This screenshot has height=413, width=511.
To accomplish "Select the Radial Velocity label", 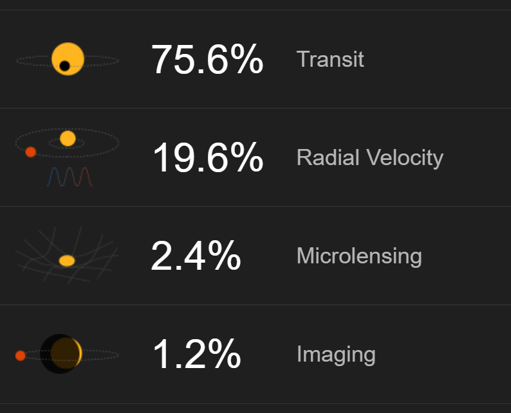I will click(370, 158).
